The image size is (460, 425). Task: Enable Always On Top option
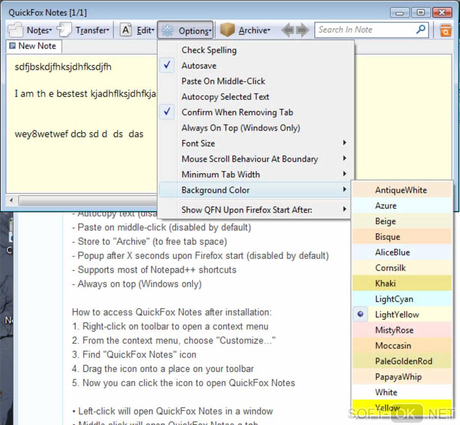[x=256, y=128]
